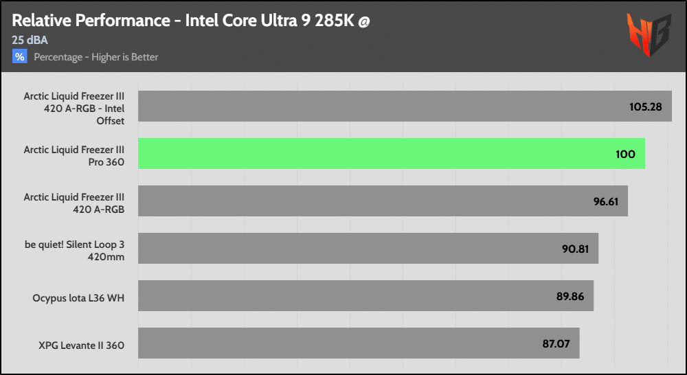Click the blue percent icon
This screenshot has height=375, width=687.
tap(19, 57)
